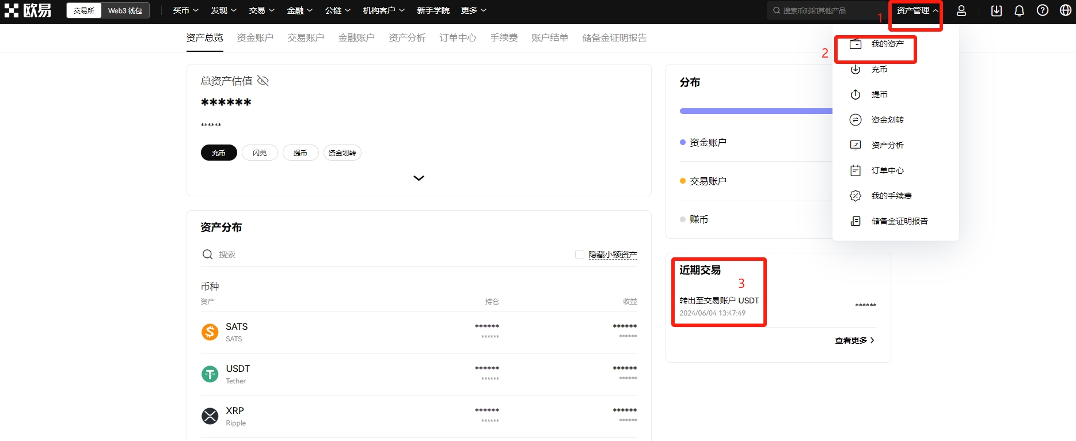Screen dimensions: 1076x441
Task: Open the app download icon
Action: pyautogui.click(x=997, y=11)
